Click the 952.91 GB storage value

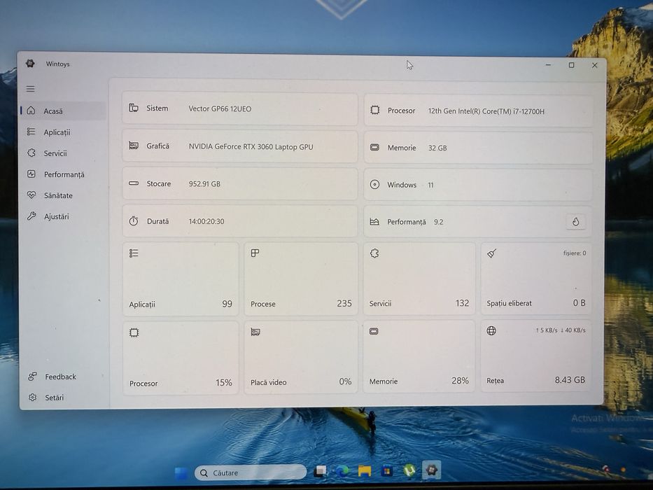[204, 183]
